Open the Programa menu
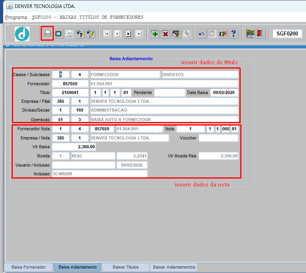This screenshot has height=273, width=306. (x=16, y=17)
